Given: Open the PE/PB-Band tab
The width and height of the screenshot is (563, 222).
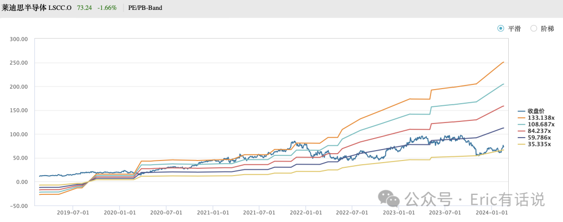Looking at the screenshot, I should coord(145,7).
